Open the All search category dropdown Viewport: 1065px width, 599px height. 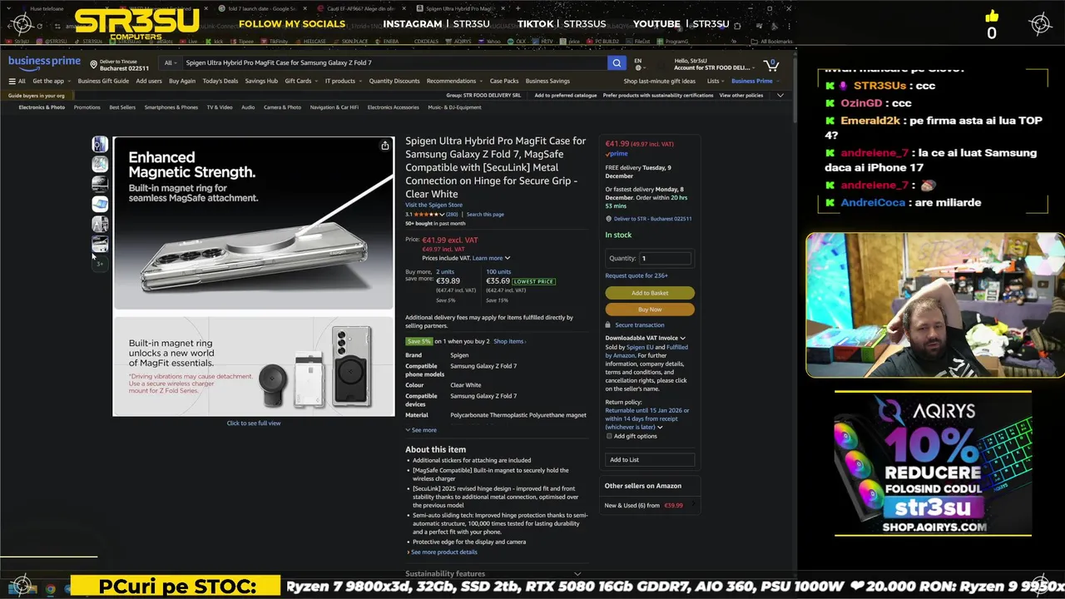[171, 62]
